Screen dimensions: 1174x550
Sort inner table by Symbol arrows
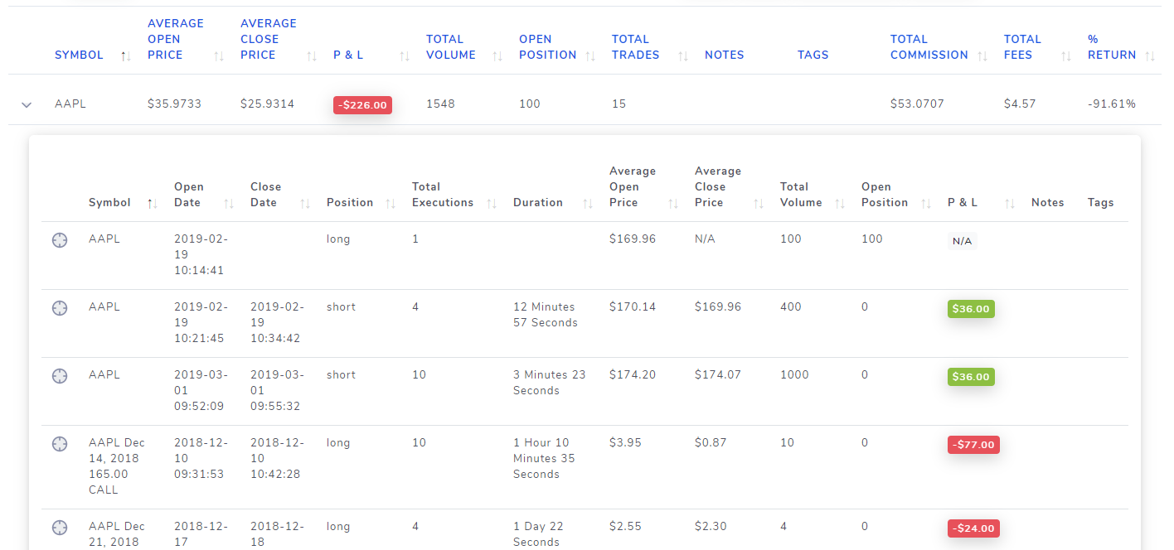pos(152,203)
